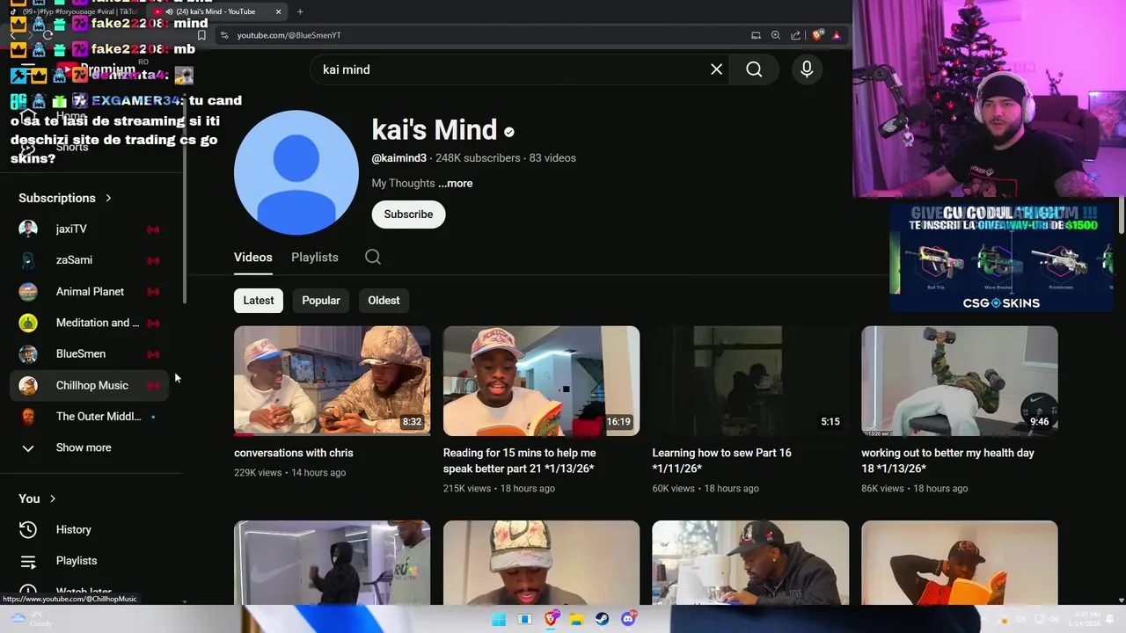Open the 'Reading for 15 mins' video thumbnail
1126x633 pixels.
click(541, 381)
